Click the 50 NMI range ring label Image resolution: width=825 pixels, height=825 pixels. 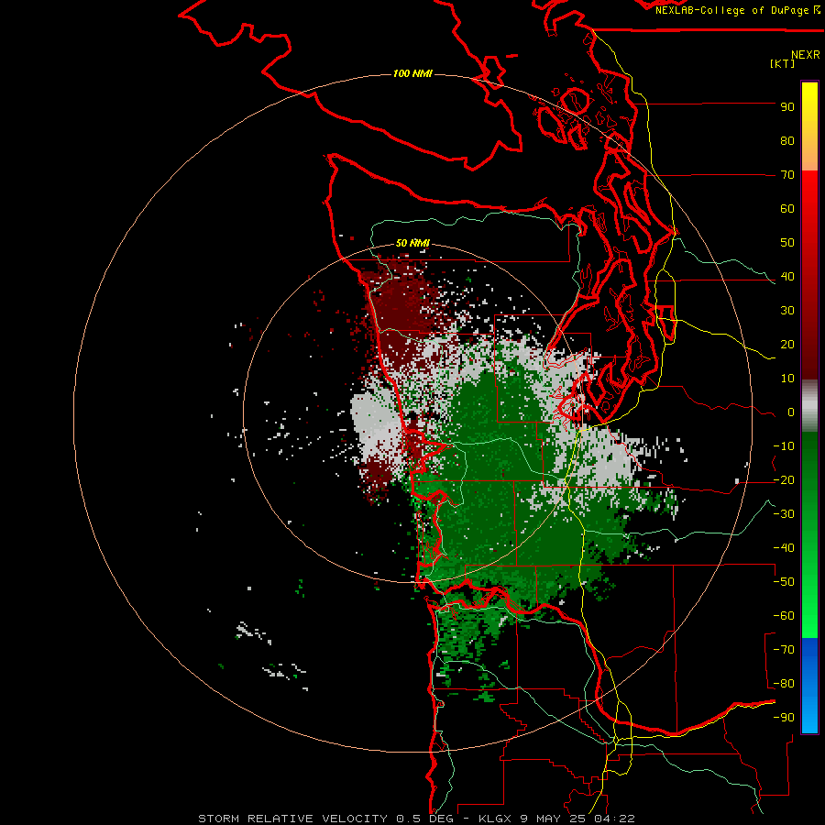point(412,243)
